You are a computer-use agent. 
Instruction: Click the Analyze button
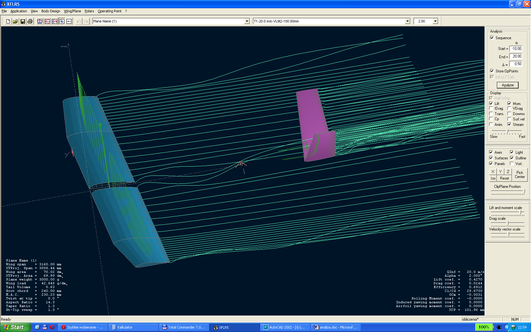point(508,85)
